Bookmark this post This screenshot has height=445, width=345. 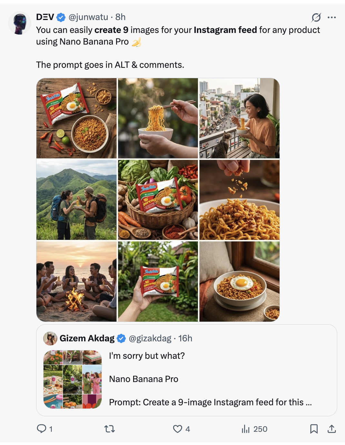[314, 429]
